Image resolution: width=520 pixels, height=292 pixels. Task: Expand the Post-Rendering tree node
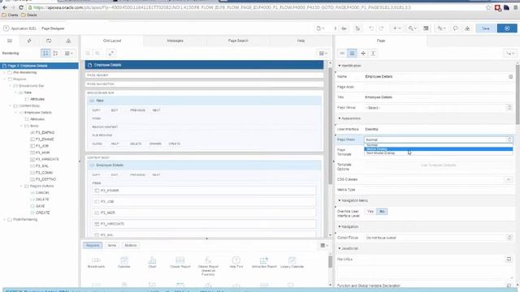click(5, 220)
